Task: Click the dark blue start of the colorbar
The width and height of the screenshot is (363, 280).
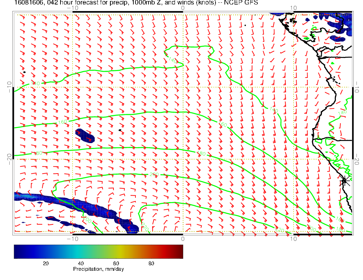Action: coord(17,251)
